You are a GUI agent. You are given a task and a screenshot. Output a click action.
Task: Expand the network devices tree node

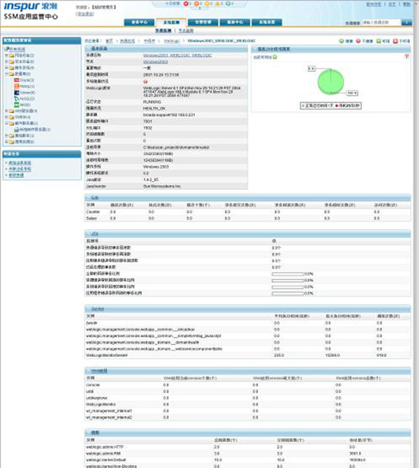pos(5,55)
